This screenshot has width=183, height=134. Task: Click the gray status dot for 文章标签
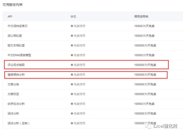coord(72,94)
